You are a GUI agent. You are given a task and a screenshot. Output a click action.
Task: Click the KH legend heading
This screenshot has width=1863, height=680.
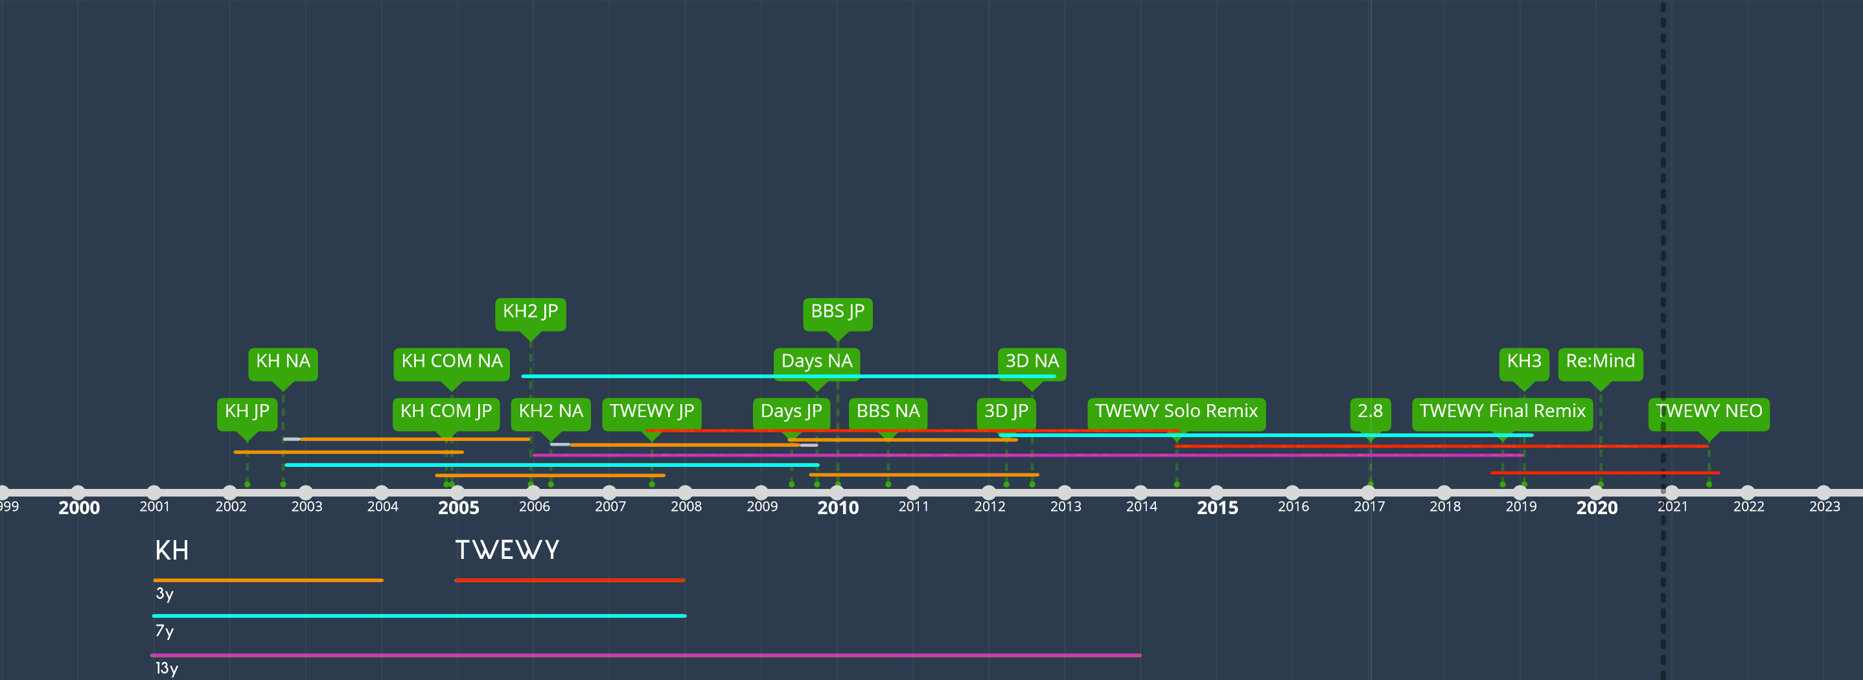[172, 550]
